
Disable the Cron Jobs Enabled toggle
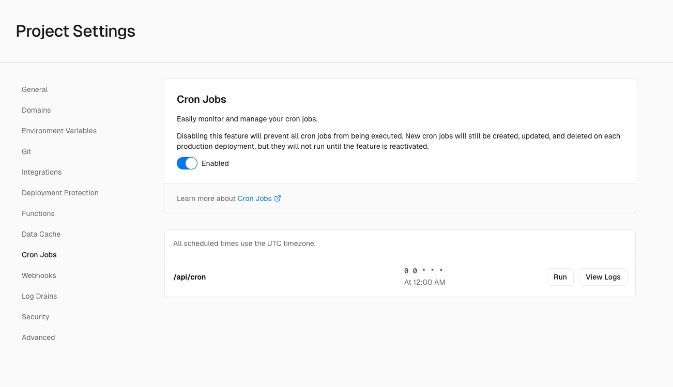click(187, 163)
